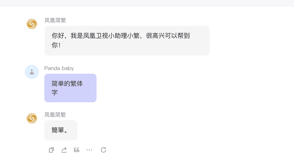Image resolution: width=294 pixels, height=167 pixels.
Task: Share the 簡單。 reply
Action: tap(64, 150)
